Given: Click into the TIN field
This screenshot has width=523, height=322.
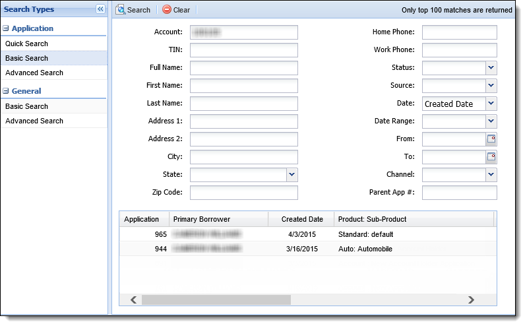Looking at the screenshot, I should click(x=244, y=50).
